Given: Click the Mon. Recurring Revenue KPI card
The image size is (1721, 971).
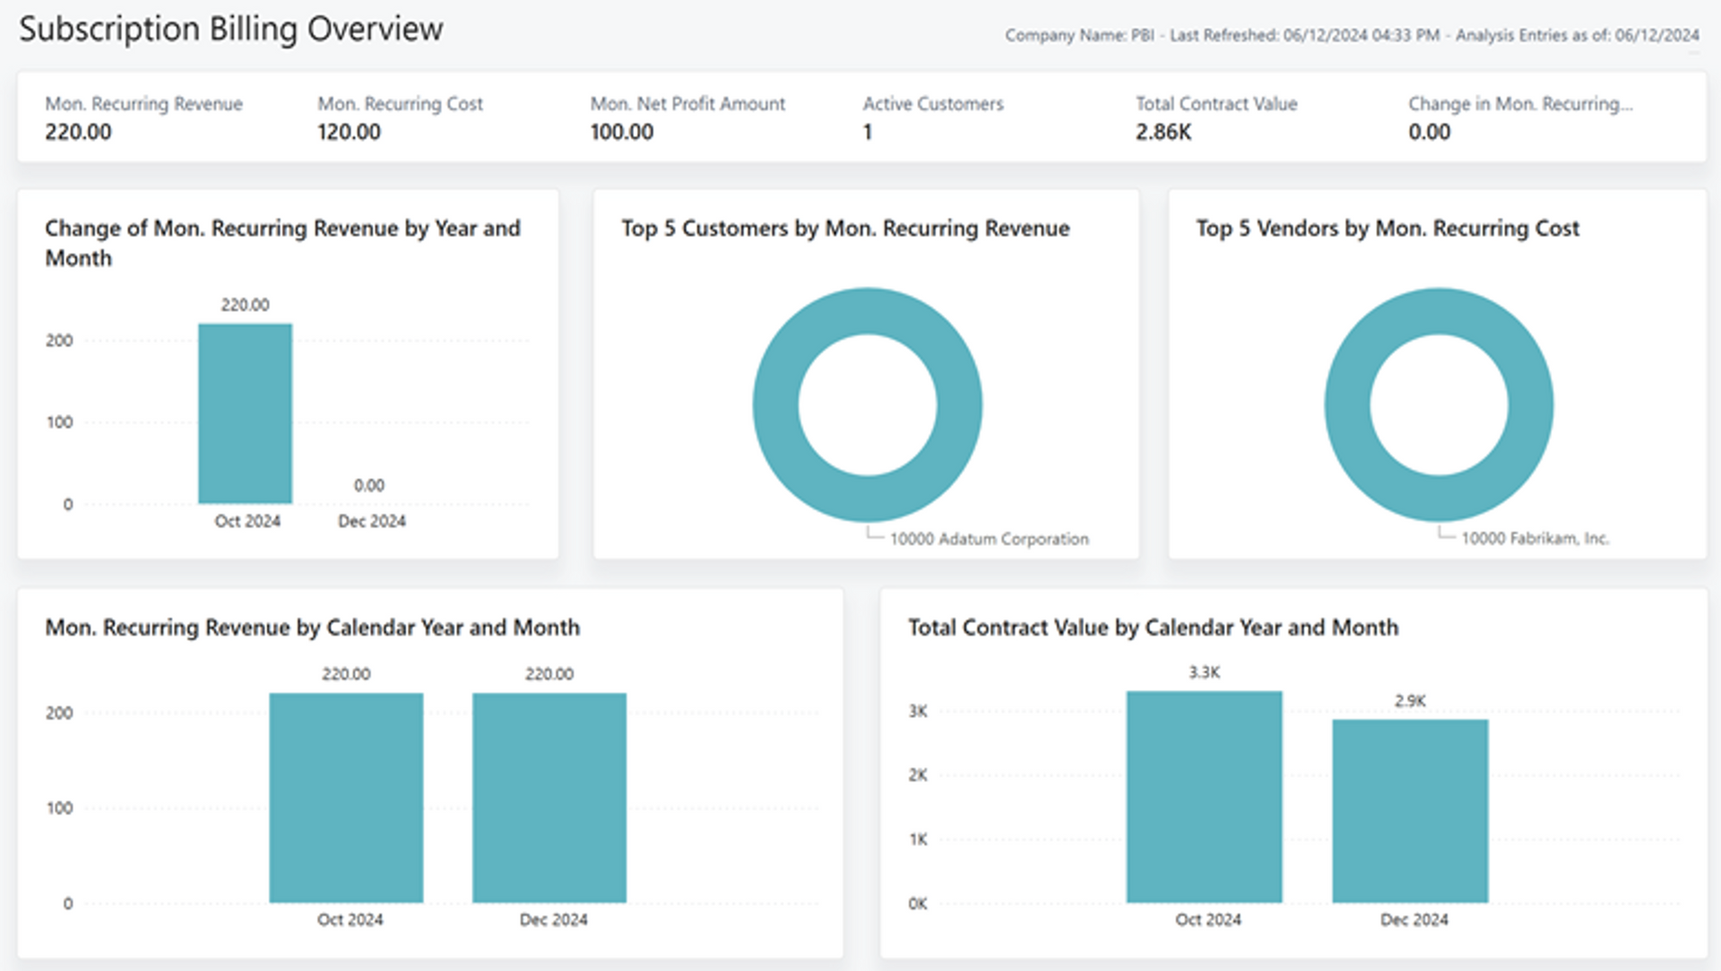Looking at the screenshot, I should (143, 117).
